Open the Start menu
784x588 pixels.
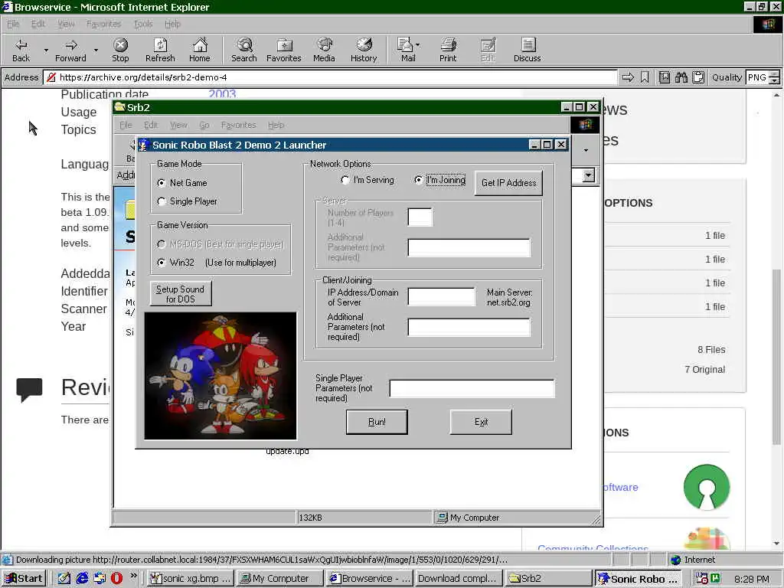[24, 579]
